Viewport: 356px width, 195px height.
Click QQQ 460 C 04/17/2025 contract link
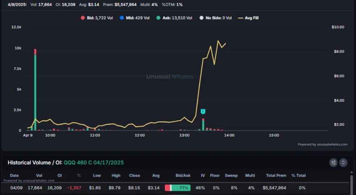(94, 163)
